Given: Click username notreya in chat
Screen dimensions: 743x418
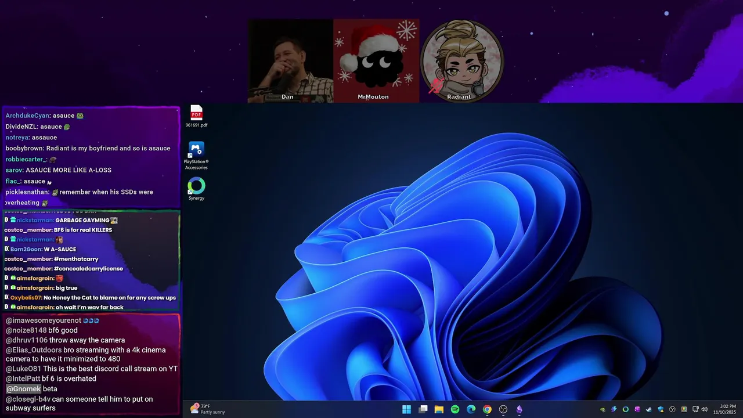Looking at the screenshot, I should point(17,138).
